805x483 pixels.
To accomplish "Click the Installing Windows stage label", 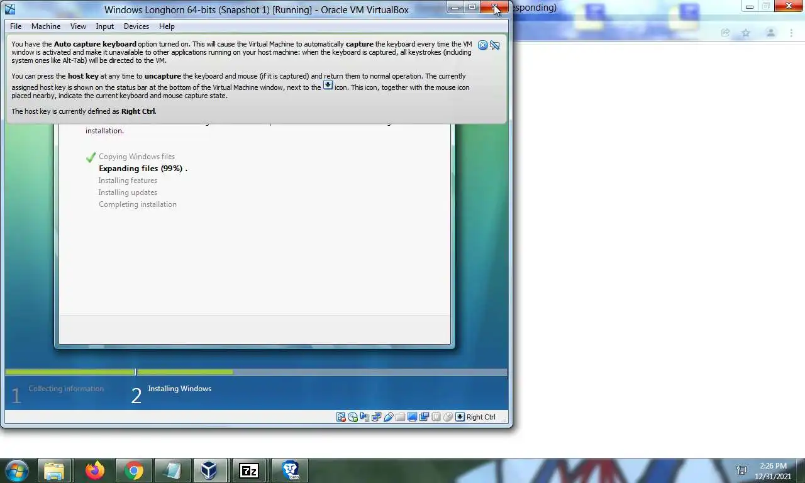I will click(x=179, y=389).
